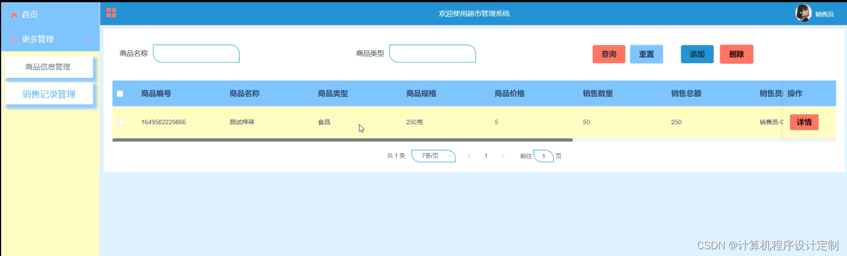Open 销售记录管理 menu item
Screen dimensions: 847x256
pyautogui.click(x=49, y=94)
